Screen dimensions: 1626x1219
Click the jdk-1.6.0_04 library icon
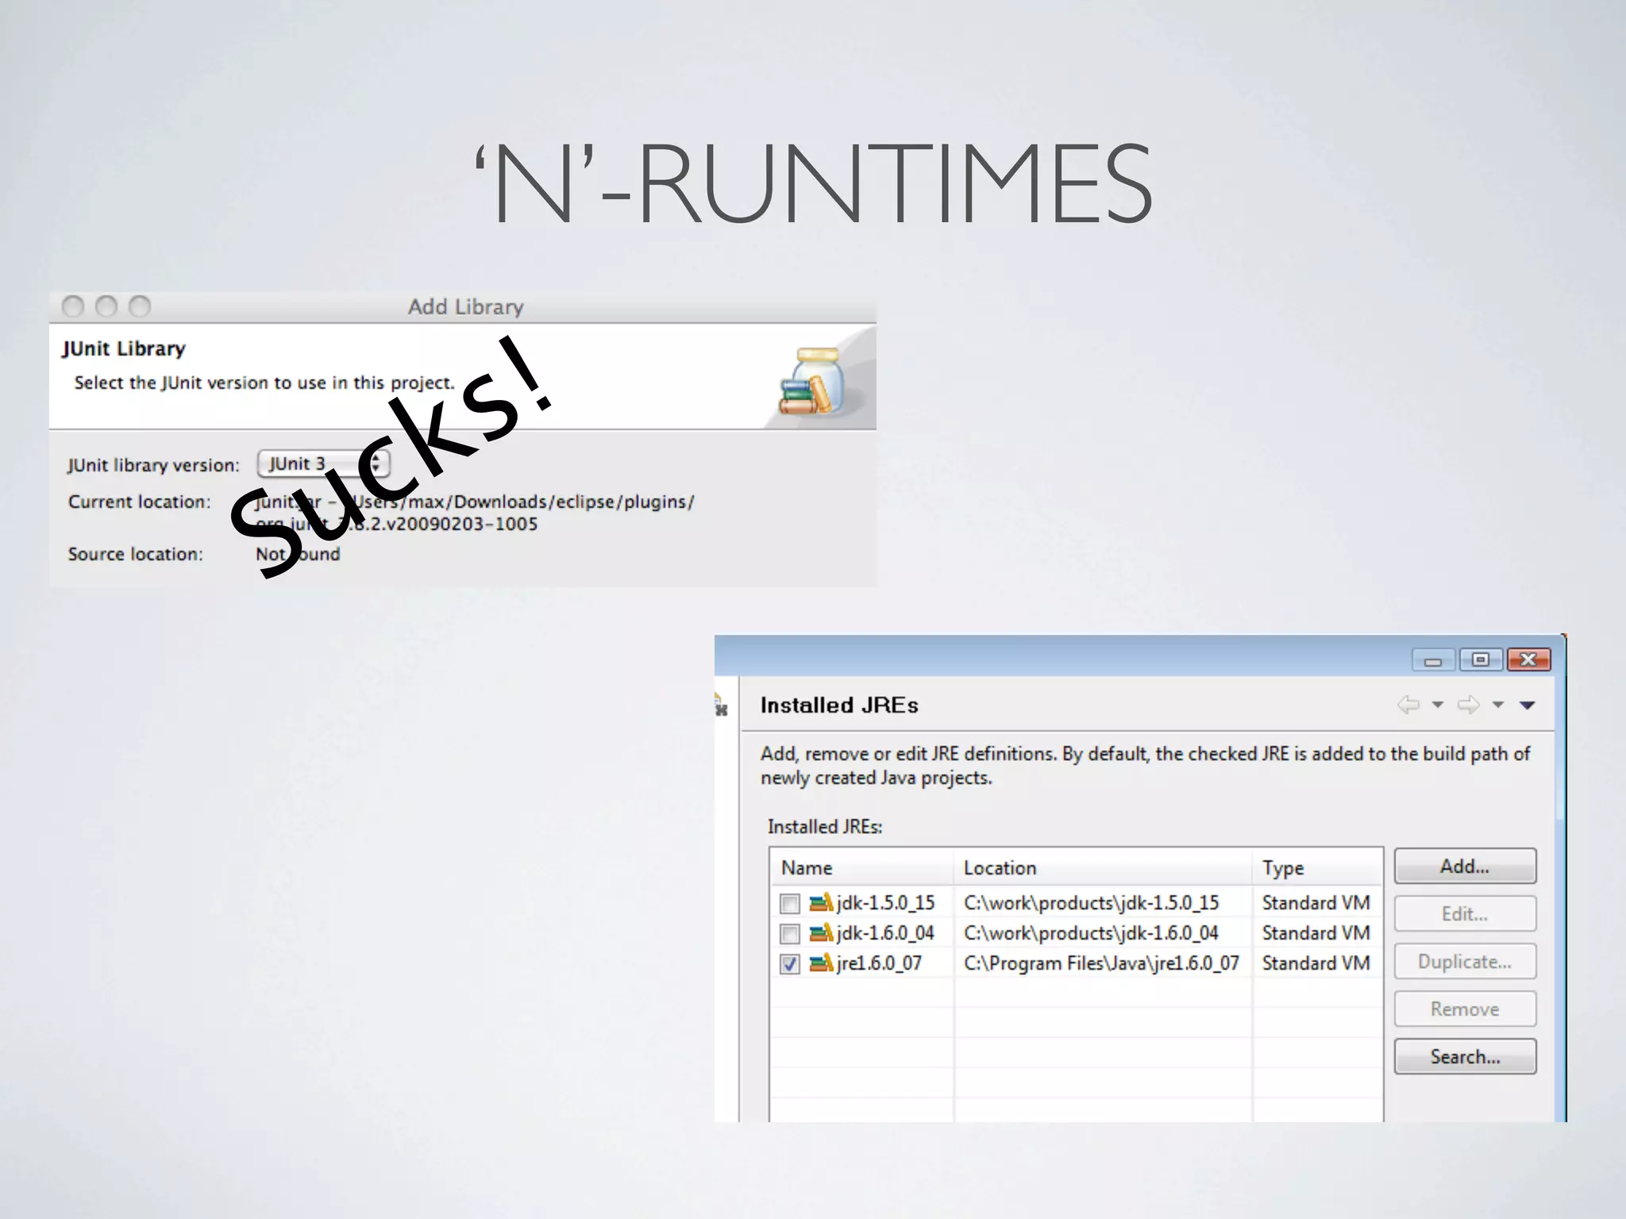pyautogui.click(x=821, y=933)
